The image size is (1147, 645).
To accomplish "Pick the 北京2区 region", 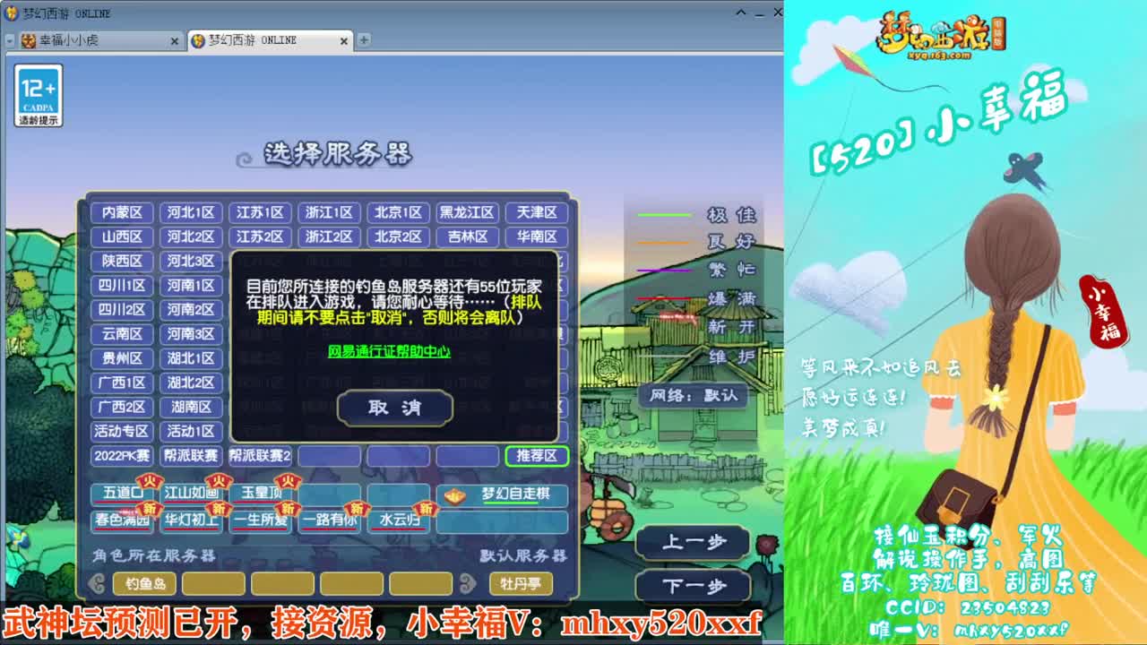I will tap(398, 236).
